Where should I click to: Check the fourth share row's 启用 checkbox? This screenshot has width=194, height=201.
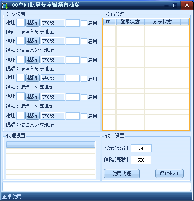[84, 79]
